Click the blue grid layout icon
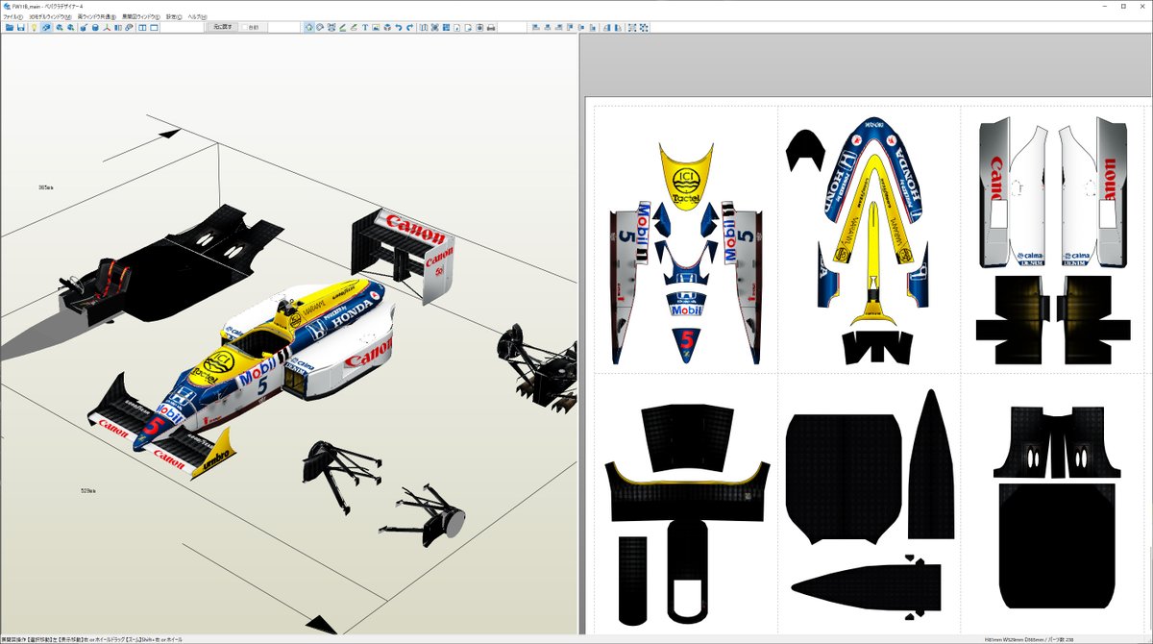The width and height of the screenshot is (1153, 644). [x=446, y=28]
